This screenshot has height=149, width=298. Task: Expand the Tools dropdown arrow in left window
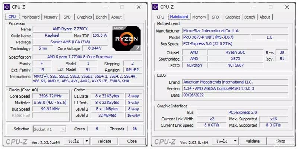coord(86,141)
